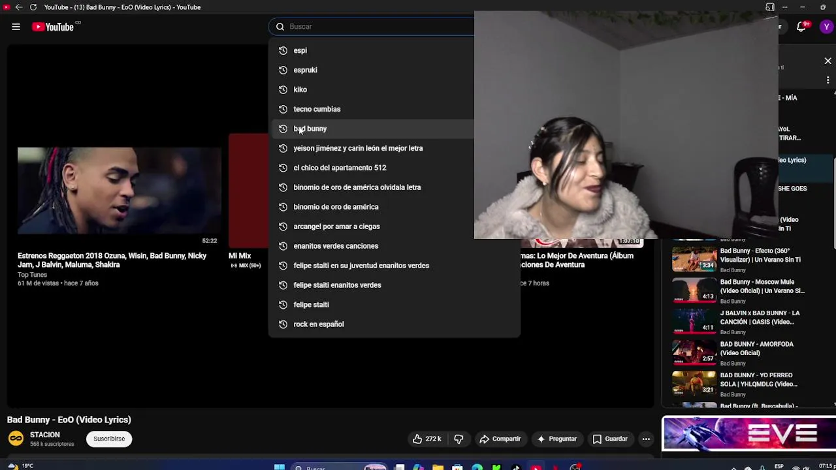Screen dimensions: 836x470
Task: Open STACION channel name link
Action: [45, 435]
